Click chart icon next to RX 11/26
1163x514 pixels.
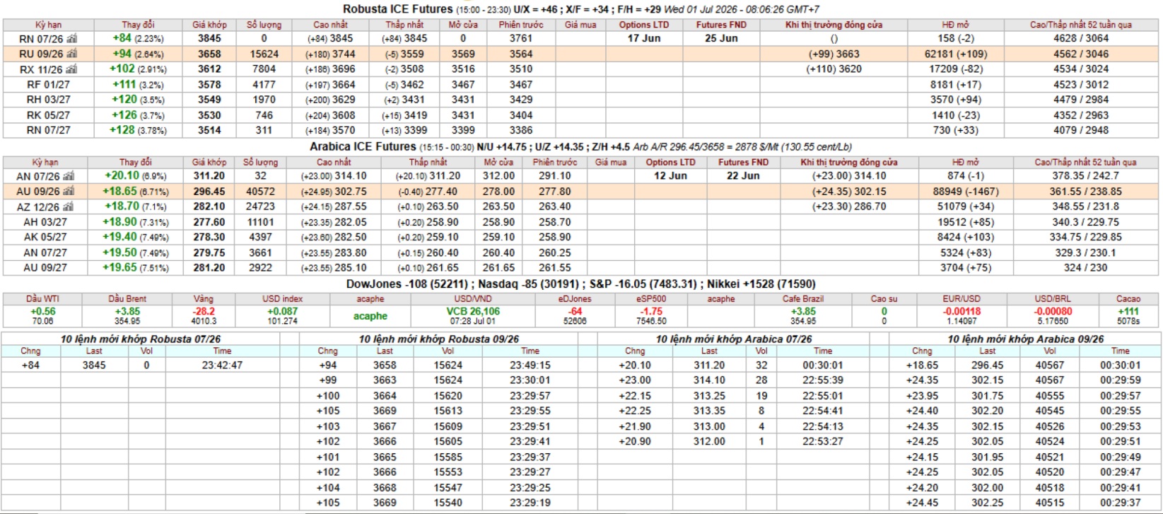click(x=71, y=69)
